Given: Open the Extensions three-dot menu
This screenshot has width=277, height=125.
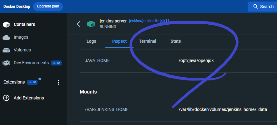Looking at the screenshot, I should pos(58,82).
